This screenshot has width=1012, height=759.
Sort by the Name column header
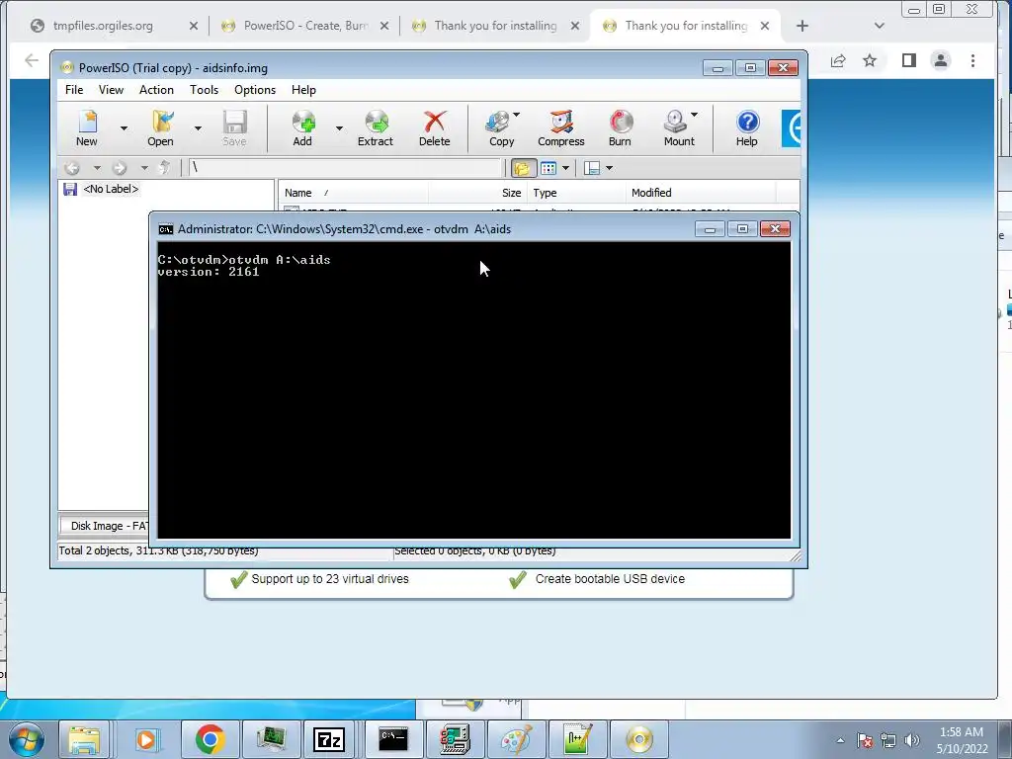point(353,193)
